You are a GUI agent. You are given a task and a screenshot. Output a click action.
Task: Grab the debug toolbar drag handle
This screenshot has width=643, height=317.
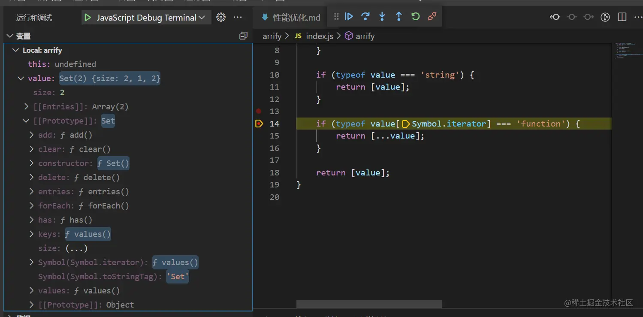pos(336,16)
